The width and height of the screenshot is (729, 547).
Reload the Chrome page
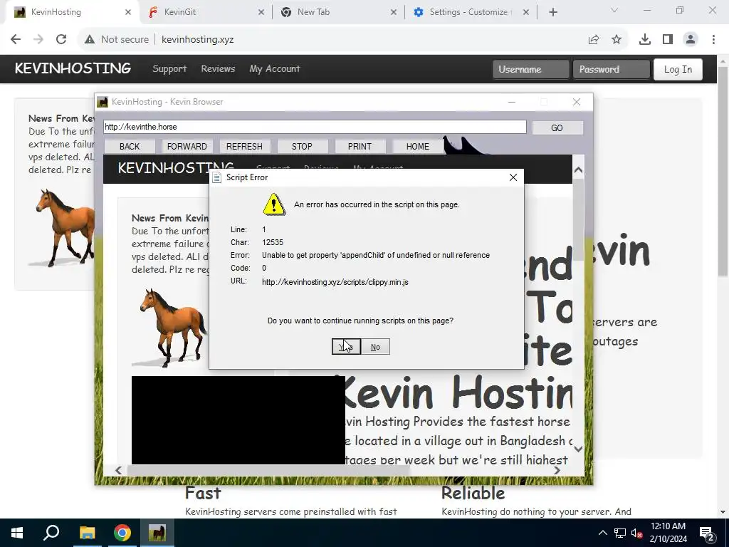pyautogui.click(x=61, y=40)
